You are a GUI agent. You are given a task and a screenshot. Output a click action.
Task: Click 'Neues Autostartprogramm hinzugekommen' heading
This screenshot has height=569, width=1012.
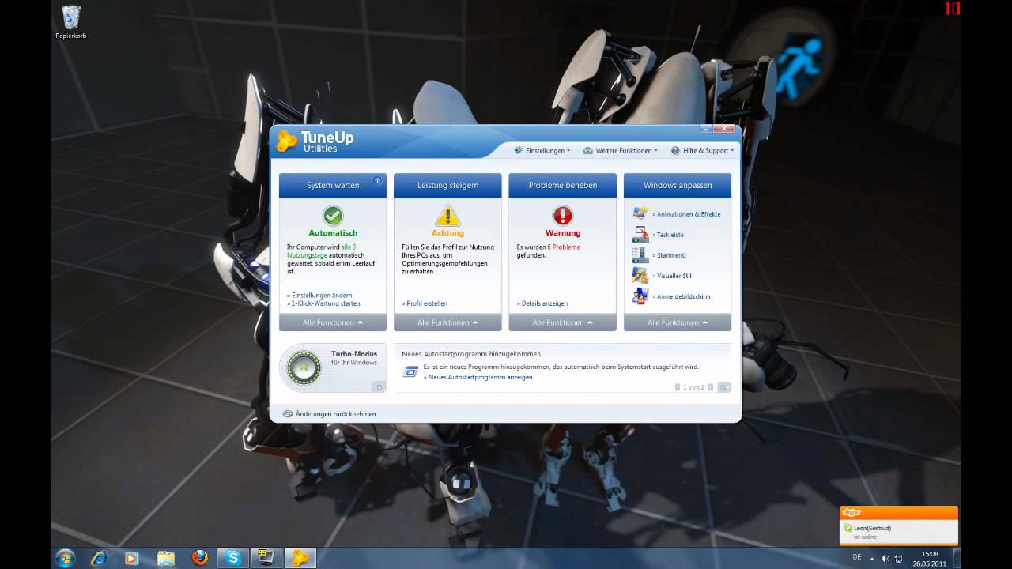pos(471,354)
